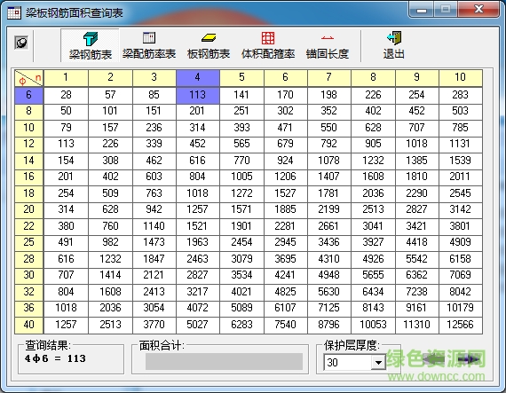Open the 梁配筋率表 reinforcement ratio table
Viewport: 506px width, 393px height.
coord(149,45)
